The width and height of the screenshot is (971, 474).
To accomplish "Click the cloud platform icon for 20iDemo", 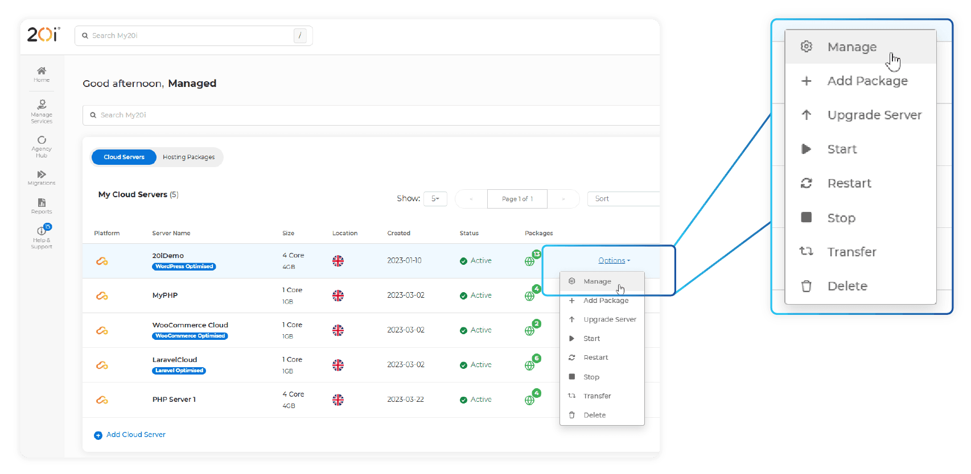I will point(102,261).
